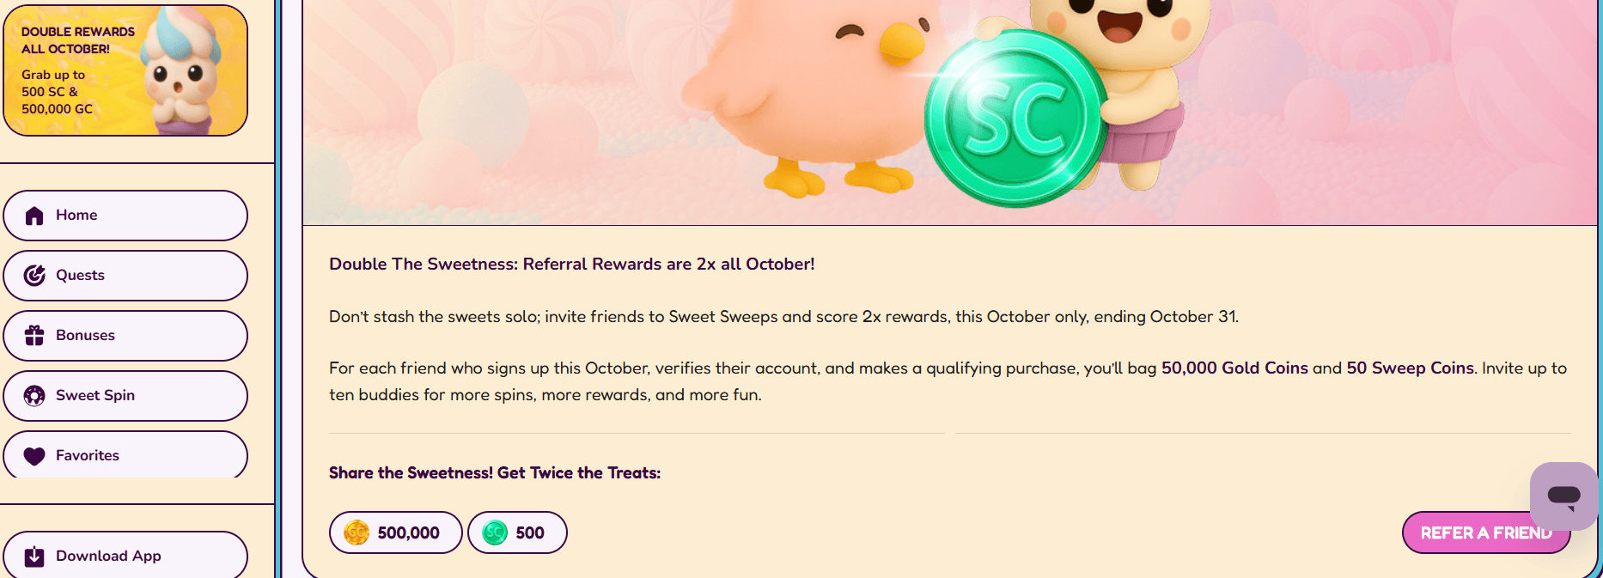The width and height of the screenshot is (1603, 578).
Task: Open the Double Rewards October promo card
Action: [125, 70]
